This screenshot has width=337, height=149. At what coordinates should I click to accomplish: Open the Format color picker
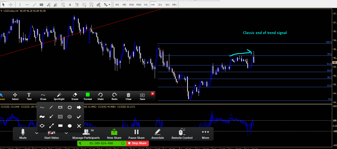[x=88, y=96]
